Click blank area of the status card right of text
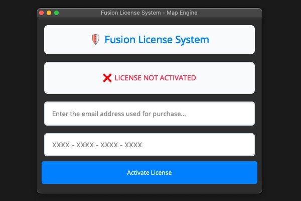 pos(225,78)
